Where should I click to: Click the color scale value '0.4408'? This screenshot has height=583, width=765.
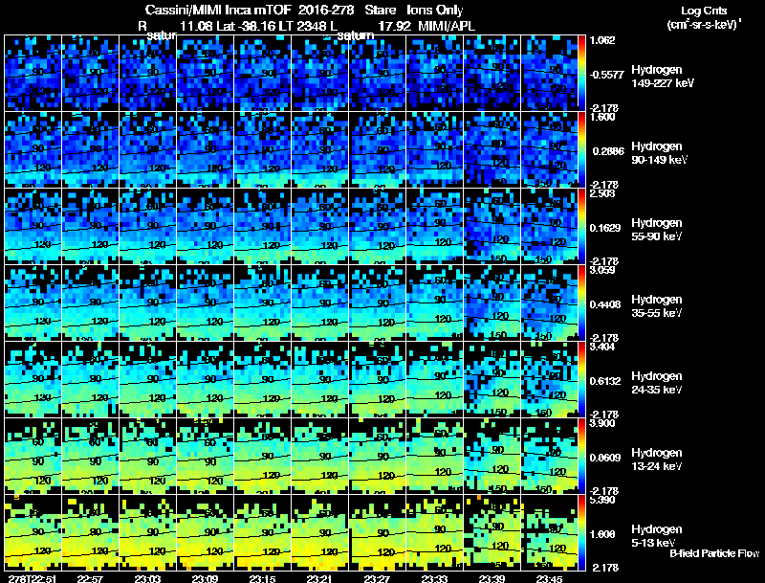point(605,304)
